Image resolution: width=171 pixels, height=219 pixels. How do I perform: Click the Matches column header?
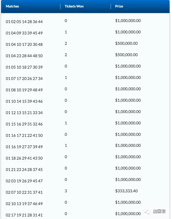tap(12, 6)
